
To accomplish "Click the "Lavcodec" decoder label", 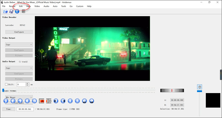I will [9, 25].
